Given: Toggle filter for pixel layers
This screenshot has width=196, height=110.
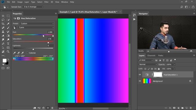Looking at the screenshot, I should [156, 60].
